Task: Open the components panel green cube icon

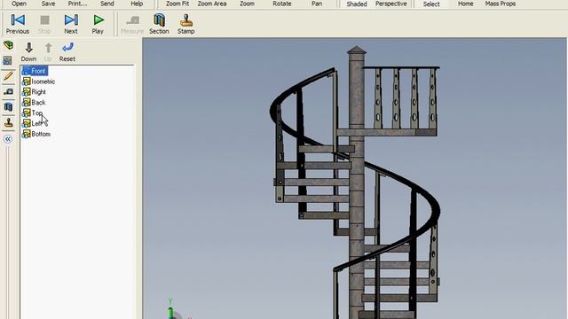Action: tap(8, 45)
